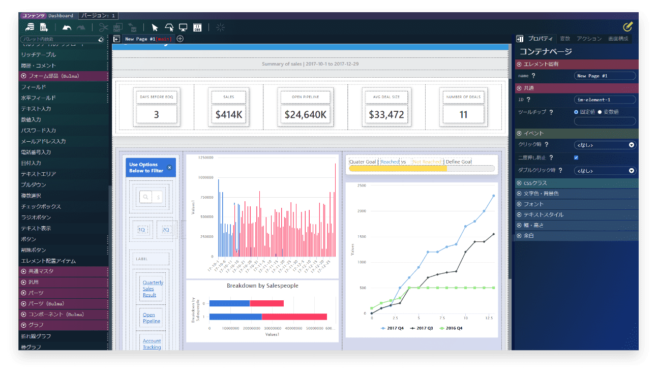
Task: Click the help icon next to name
Action: 533,76
